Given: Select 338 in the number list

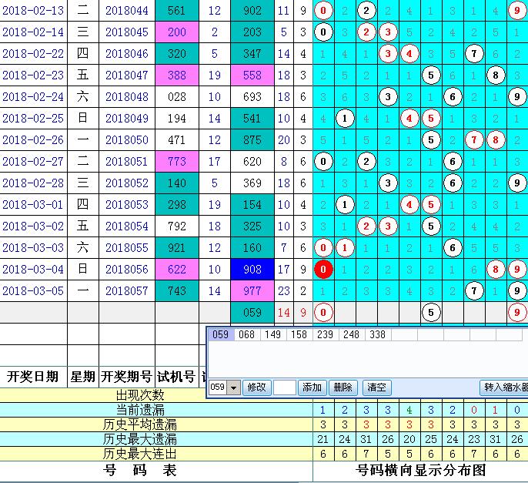Looking at the screenshot, I should click(x=377, y=335).
